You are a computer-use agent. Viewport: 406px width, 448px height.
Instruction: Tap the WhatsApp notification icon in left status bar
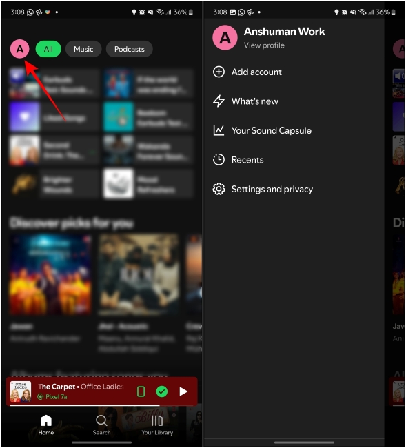[x=30, y=12]
